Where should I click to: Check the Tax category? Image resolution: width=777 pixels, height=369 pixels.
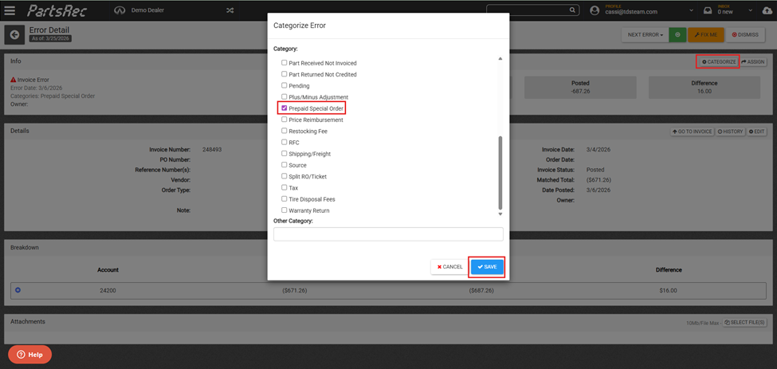click(x=284, y=188)
